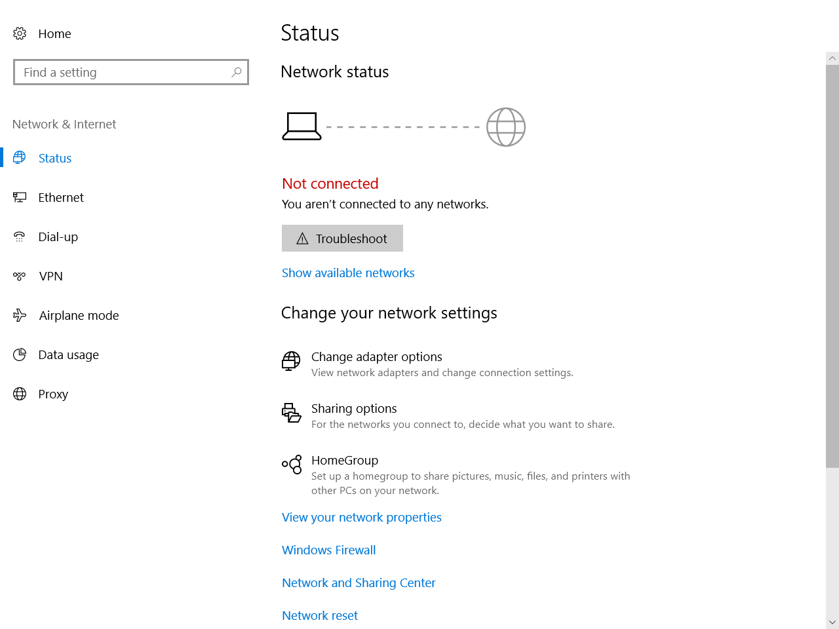Click the Dial-up icon in sidebar

(20, 237)
